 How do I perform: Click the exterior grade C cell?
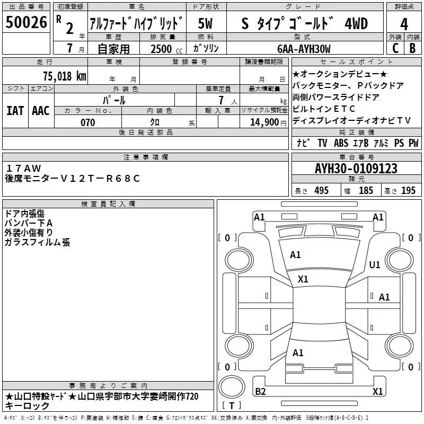395,48
